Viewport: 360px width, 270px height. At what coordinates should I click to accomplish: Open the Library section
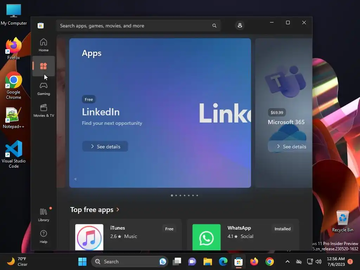point(43,215)
